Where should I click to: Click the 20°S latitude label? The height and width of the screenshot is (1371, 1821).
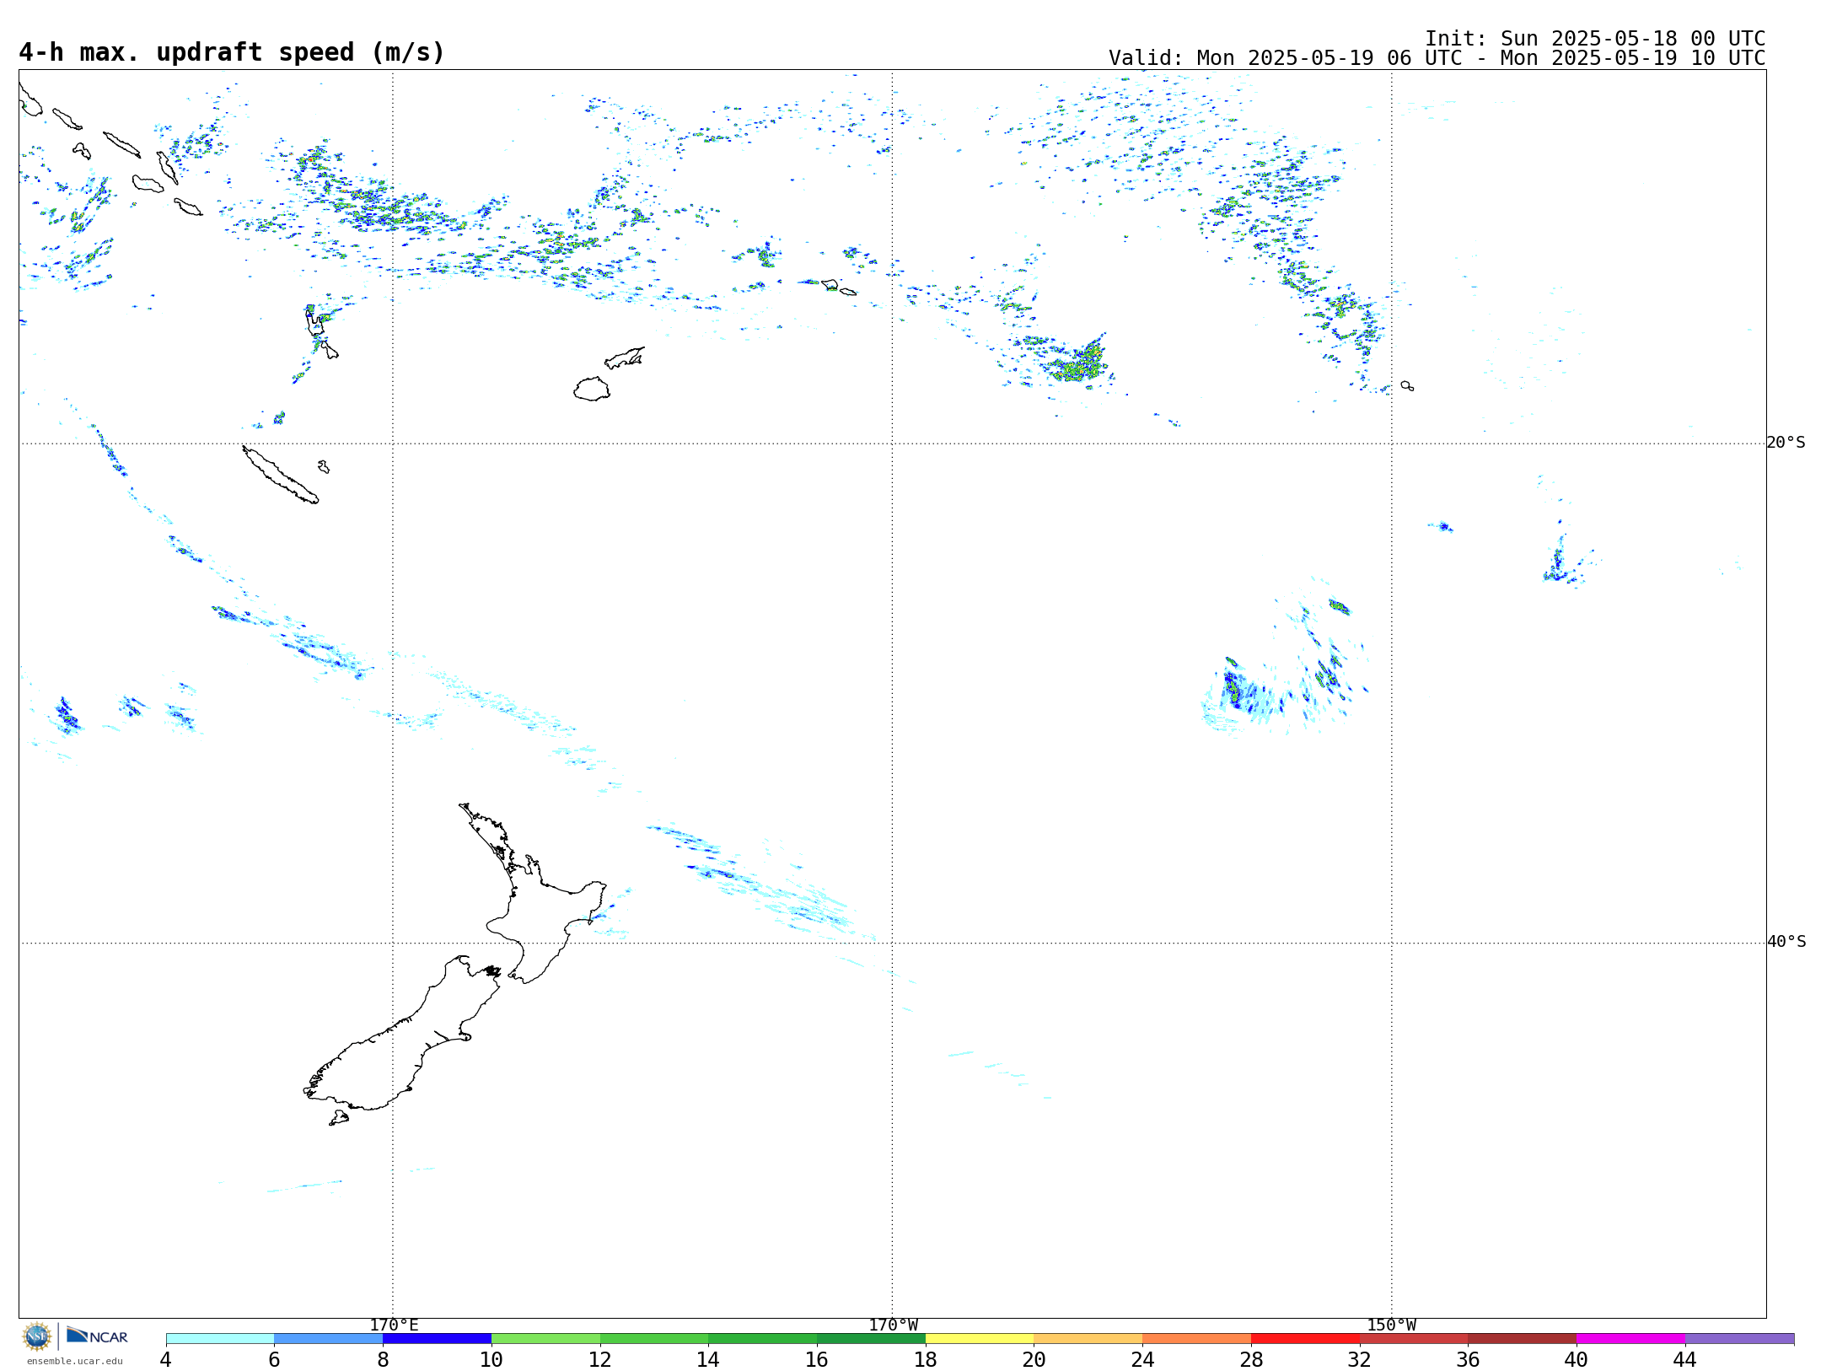pos(1786,443)
